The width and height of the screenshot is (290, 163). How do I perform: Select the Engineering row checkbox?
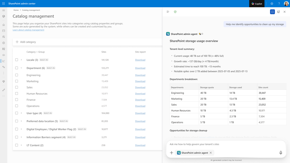(17, 75)
